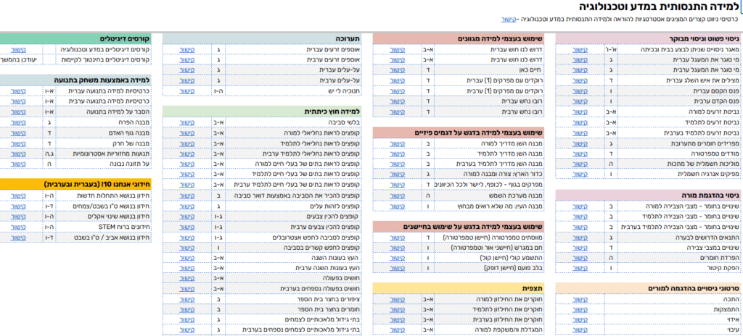743x336 pixels.
Task: Open the link for 'נביטת זרעים למורה'
Action: 580,112
